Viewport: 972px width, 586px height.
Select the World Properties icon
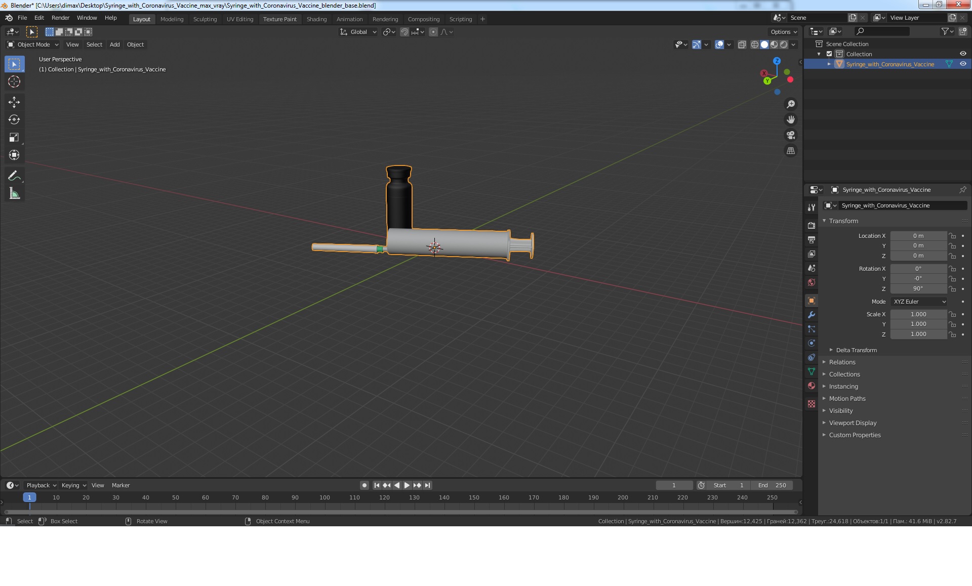pos(811,281)
